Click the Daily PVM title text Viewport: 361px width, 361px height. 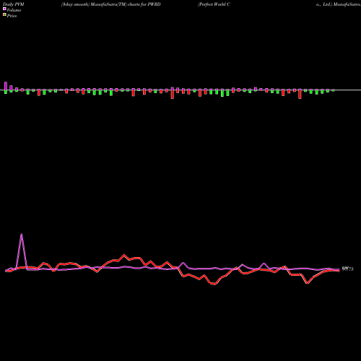pos(14,4)
